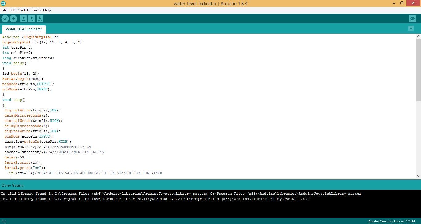This screenshot has width=421, height=224.
Task: Open the File menu
Action: (4, 10)
